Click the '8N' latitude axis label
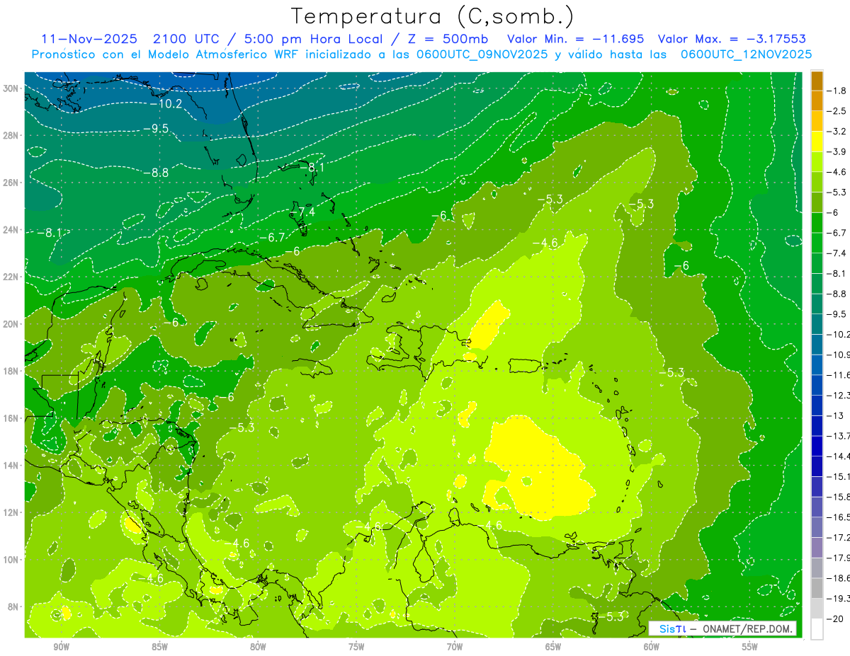Image resolution: width=850 pixels, height=656 pixels. pos(13,606)
